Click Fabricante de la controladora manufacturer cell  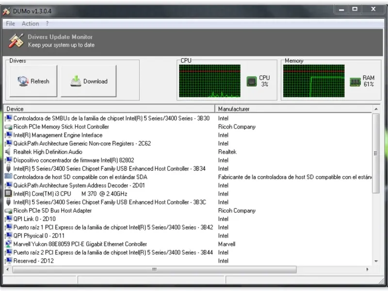295,177
